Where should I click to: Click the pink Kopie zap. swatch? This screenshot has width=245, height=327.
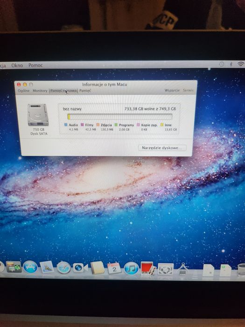click(138, 125)
